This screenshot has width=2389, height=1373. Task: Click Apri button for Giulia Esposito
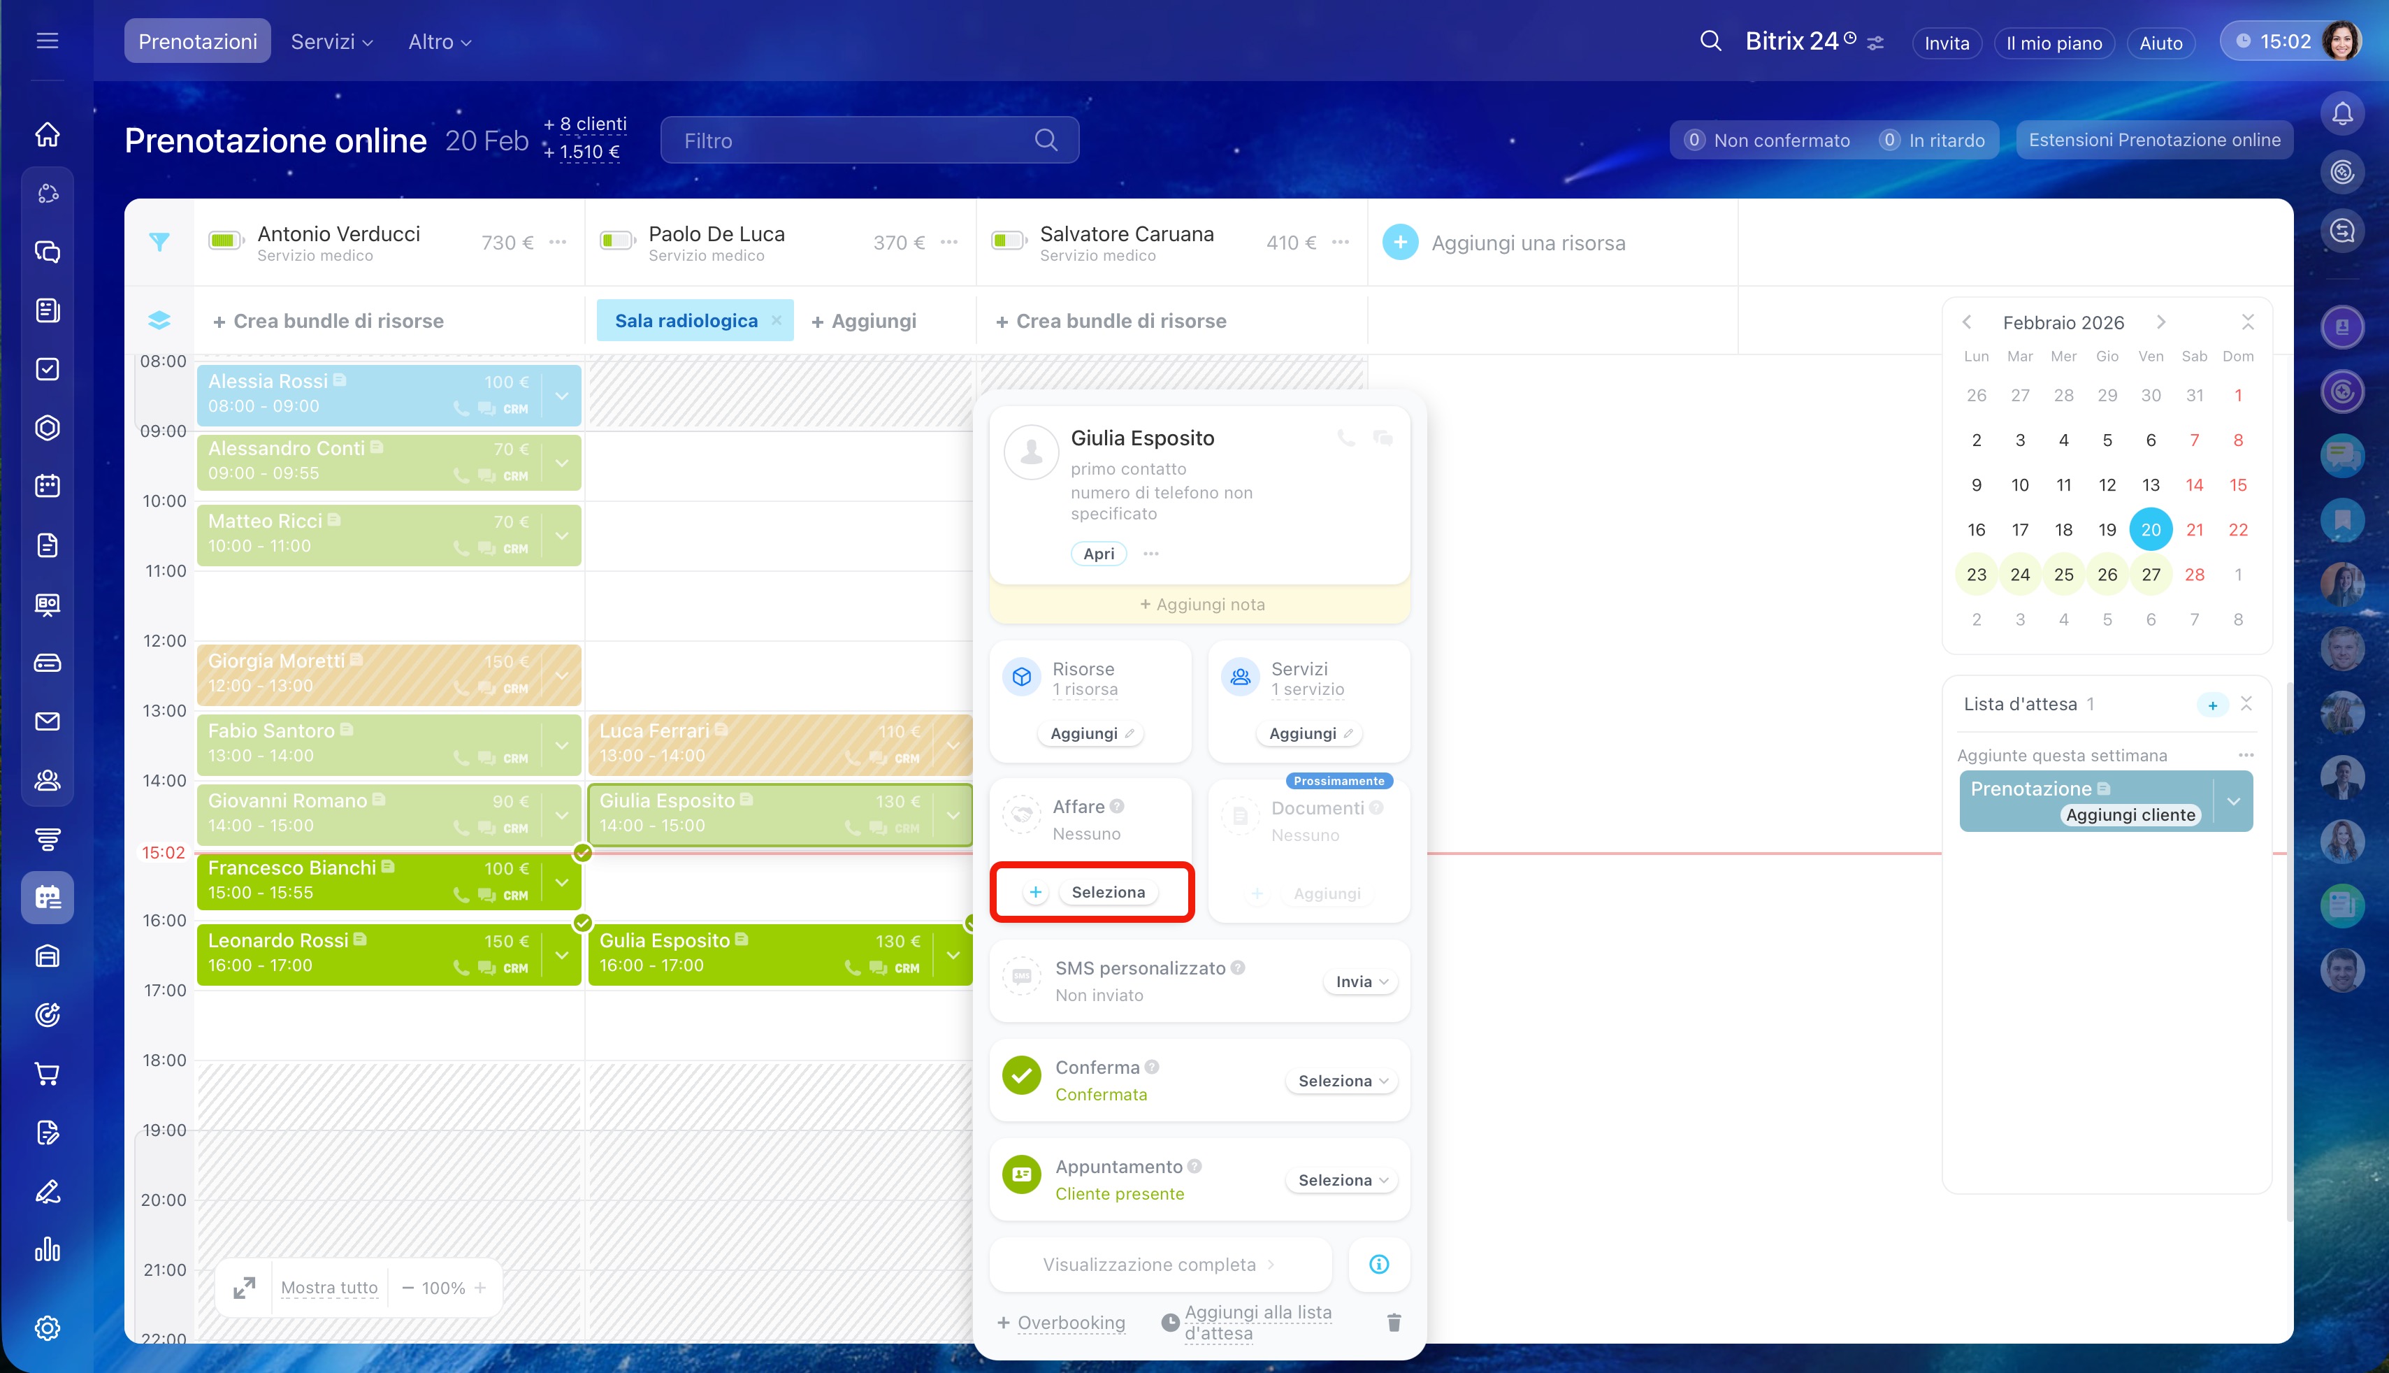pos(1098,554)
